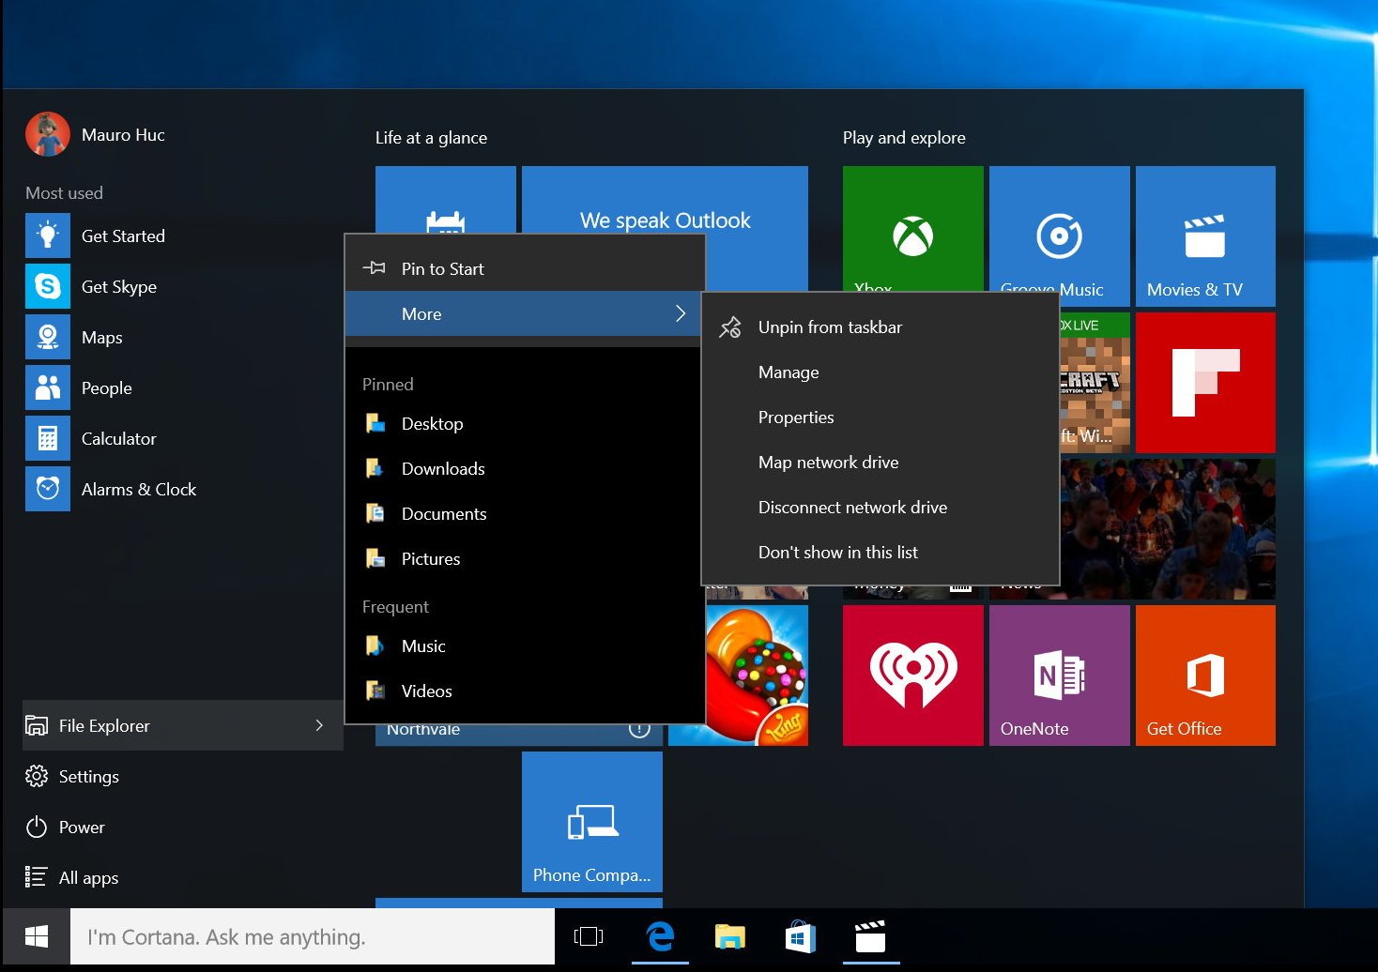Open the Phone Companion tile
The height and width of the screenshot is (972, 1378).
[x=592, y=822]
